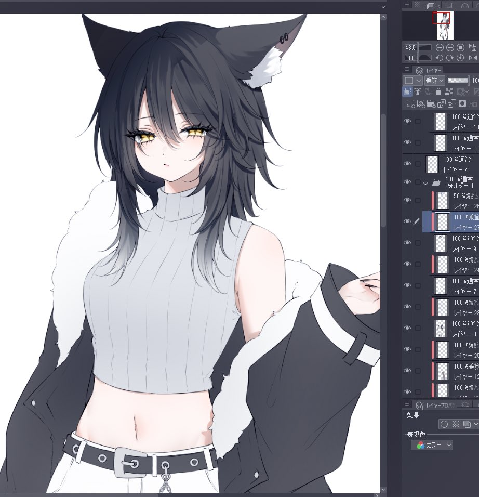The height and width of the screenshot is (497, 479).
Task: Check the selection box for レイヤー 4
Action: coord(418,164)
